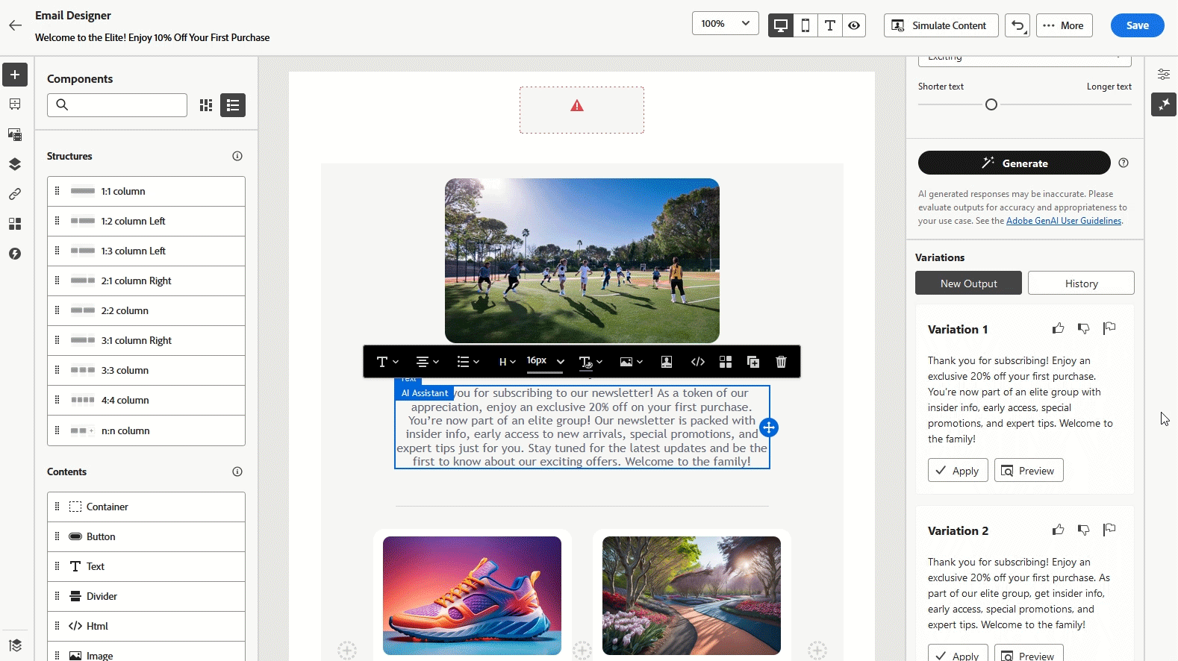Select the soccer field image on canvas
The image size is (1178, 661).
click(582, 260)
